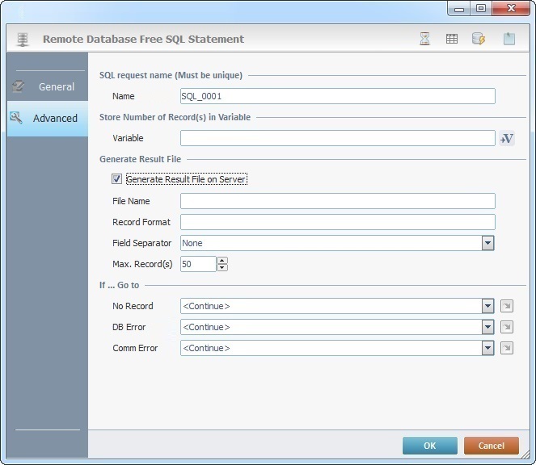Switch to the General tab
This screenshot has width=536, height=465.
[x=47, y=86]
